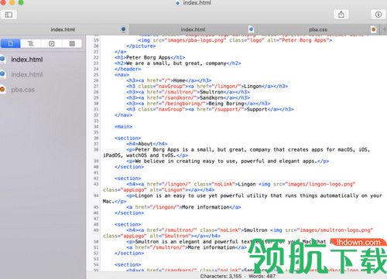Image resolution: width=387 pixels, height=279 pixels.
Task: Click icon beside pba.css in sidebar
Action: click(2, 90)
